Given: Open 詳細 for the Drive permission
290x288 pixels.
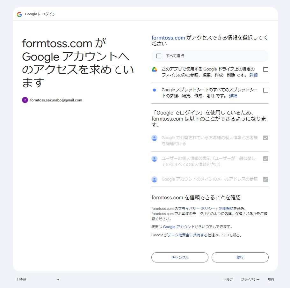Looking at the screenshot, I should 253,75.
